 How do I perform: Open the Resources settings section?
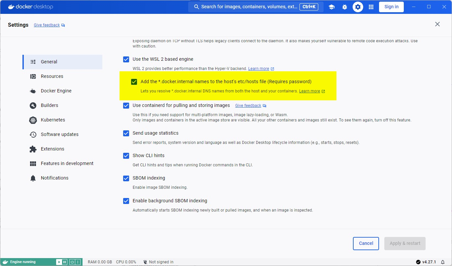(x=62, y=76)
